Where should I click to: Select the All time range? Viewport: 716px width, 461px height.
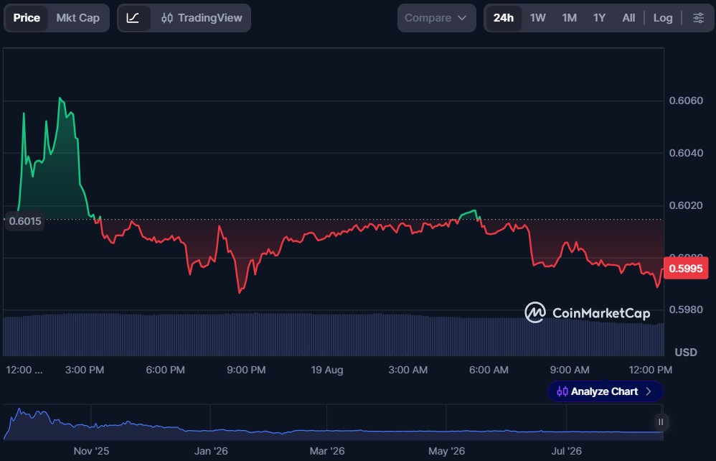[x=628, y=18]
